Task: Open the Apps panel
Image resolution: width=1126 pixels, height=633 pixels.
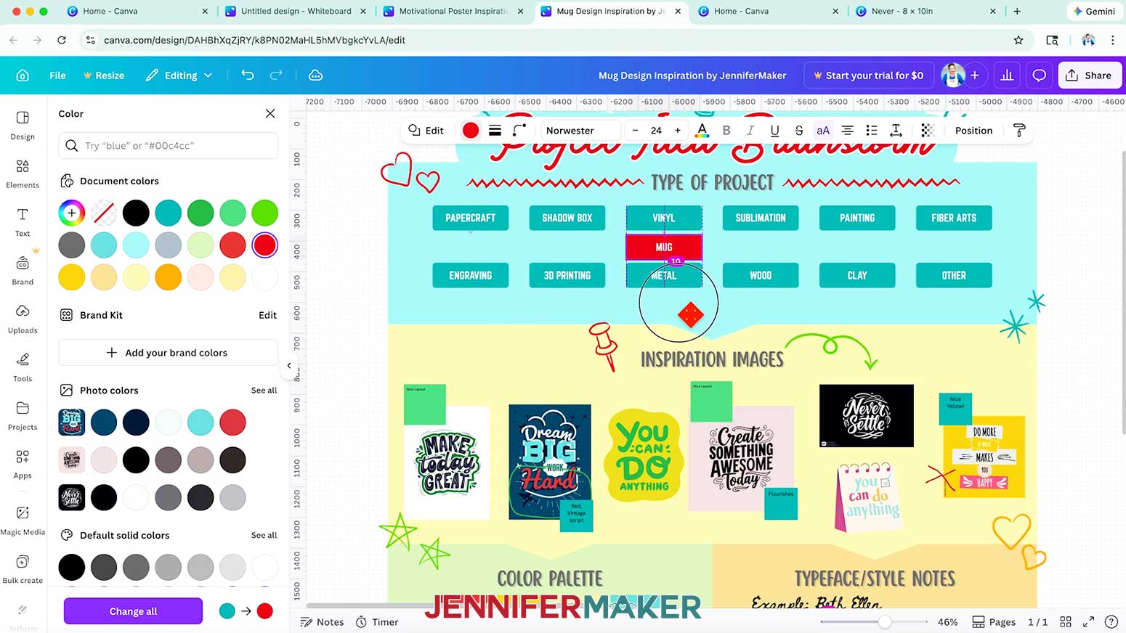Action: pos(23,465)
